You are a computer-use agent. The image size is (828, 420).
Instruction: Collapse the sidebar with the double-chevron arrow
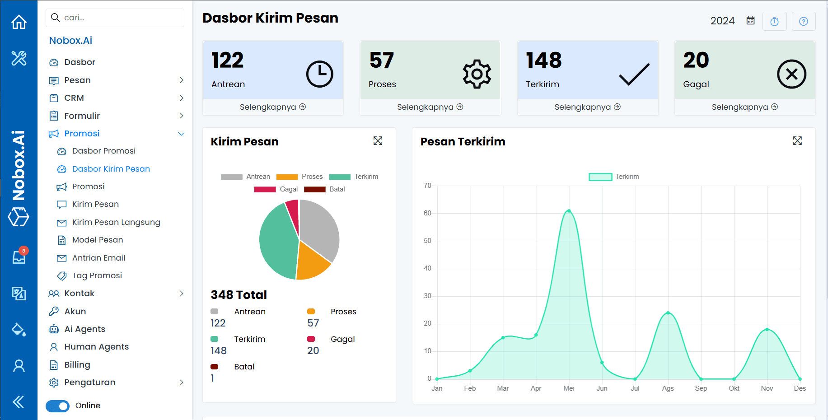19,402
